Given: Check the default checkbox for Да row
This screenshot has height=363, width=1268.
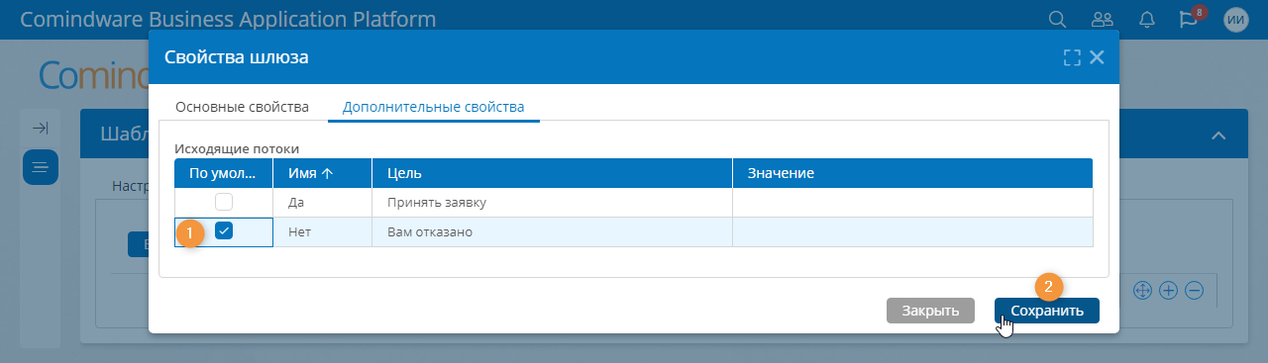Looking at the screenshot, I should [x=224, y=202].
